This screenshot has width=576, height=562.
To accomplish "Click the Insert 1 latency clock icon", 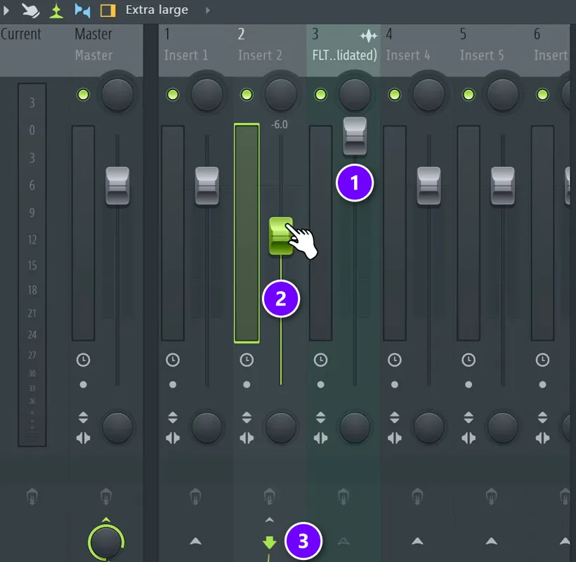I will coord(173,360).
